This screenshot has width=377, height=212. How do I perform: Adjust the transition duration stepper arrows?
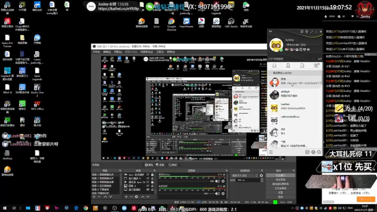(x=262, y=180)
